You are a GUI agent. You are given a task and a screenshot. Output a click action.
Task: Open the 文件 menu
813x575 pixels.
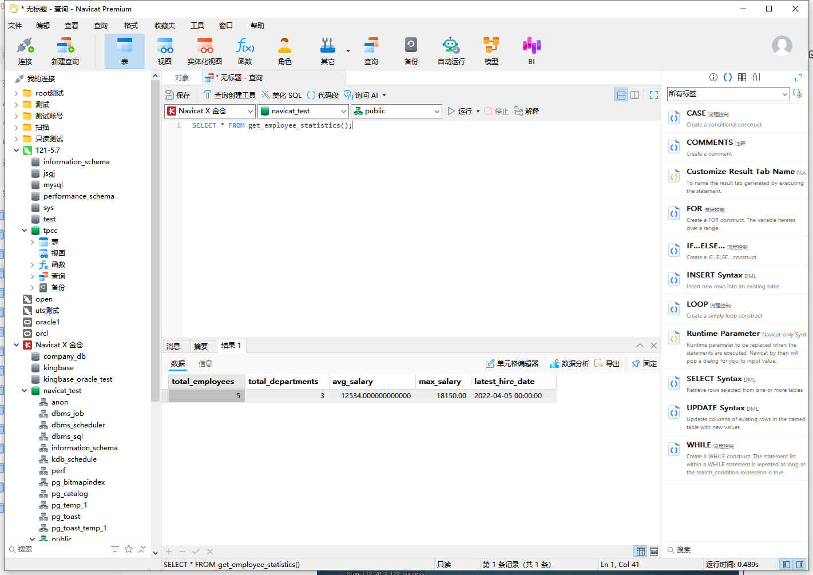15,26
